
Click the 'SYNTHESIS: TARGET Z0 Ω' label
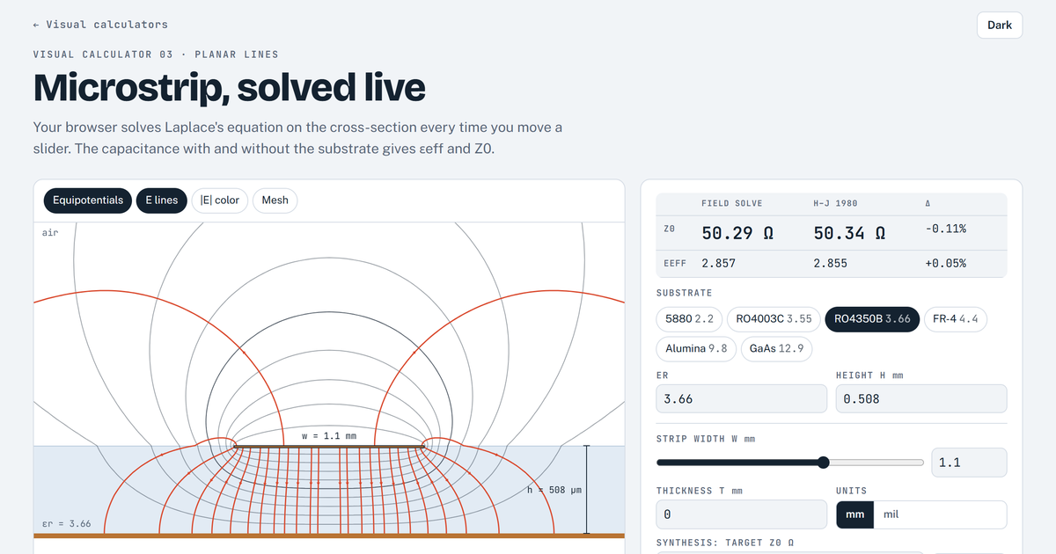[725, 543]
